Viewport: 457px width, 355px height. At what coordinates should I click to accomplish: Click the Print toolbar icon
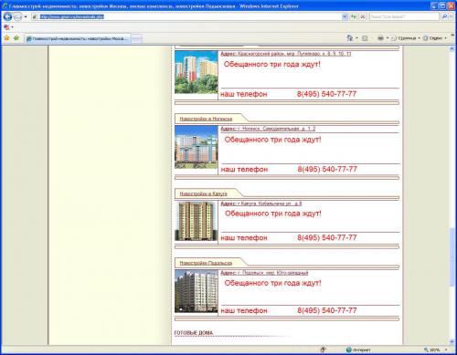(x=380, y=38)
